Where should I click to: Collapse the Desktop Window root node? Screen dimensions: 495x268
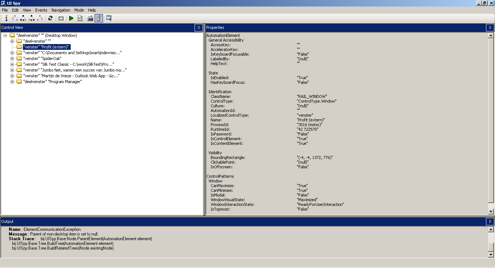[5, 35]
